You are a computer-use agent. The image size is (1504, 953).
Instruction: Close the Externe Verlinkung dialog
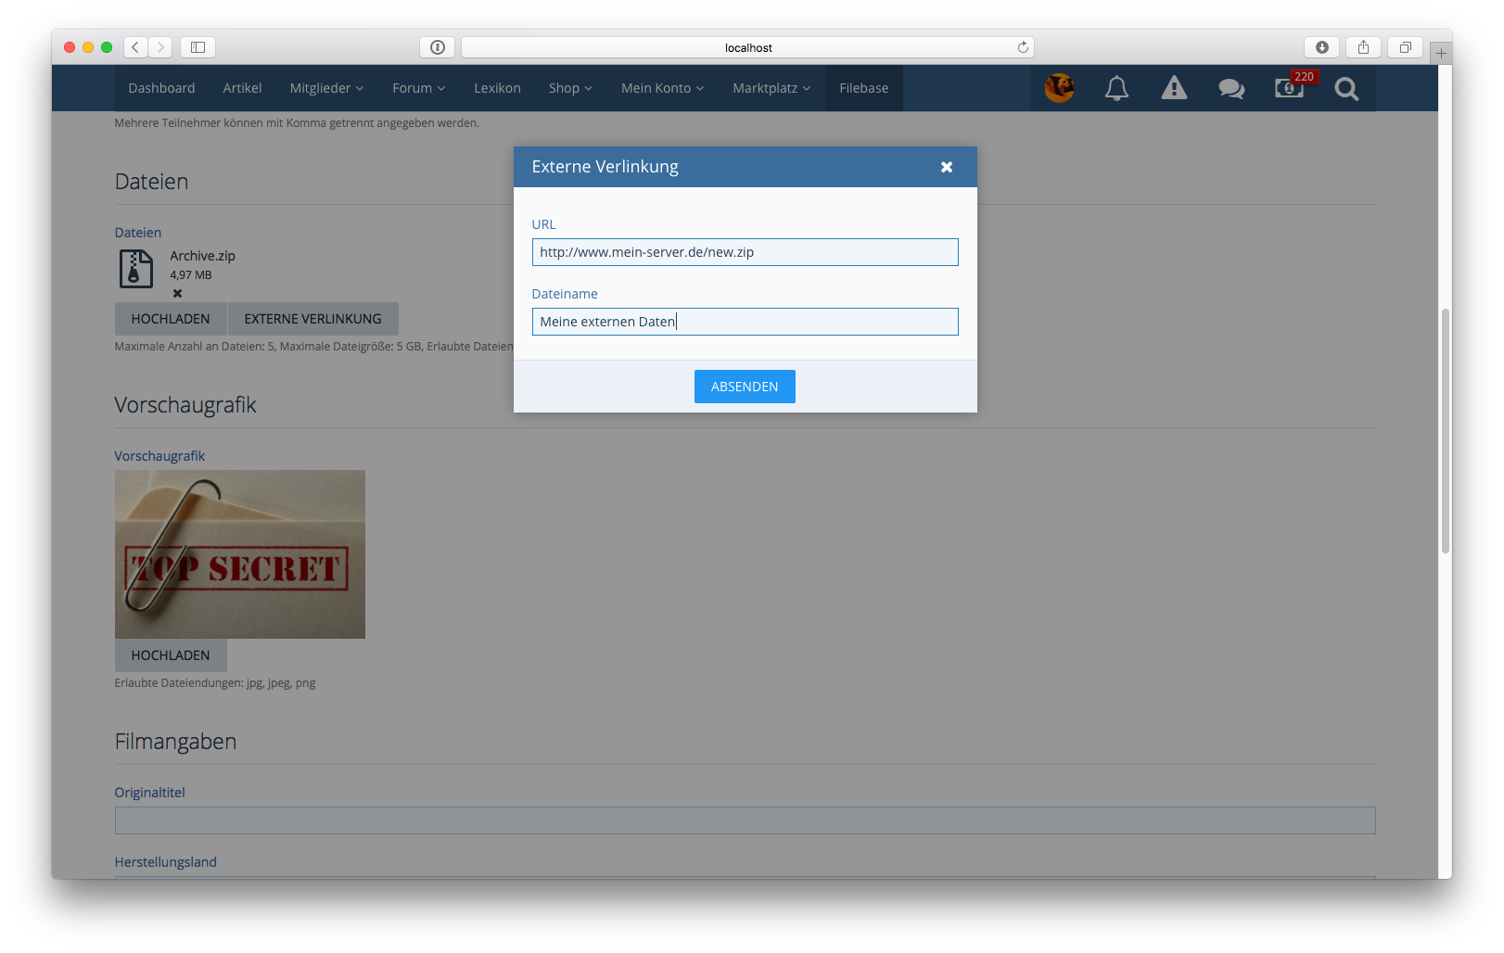tap(947, 167)
